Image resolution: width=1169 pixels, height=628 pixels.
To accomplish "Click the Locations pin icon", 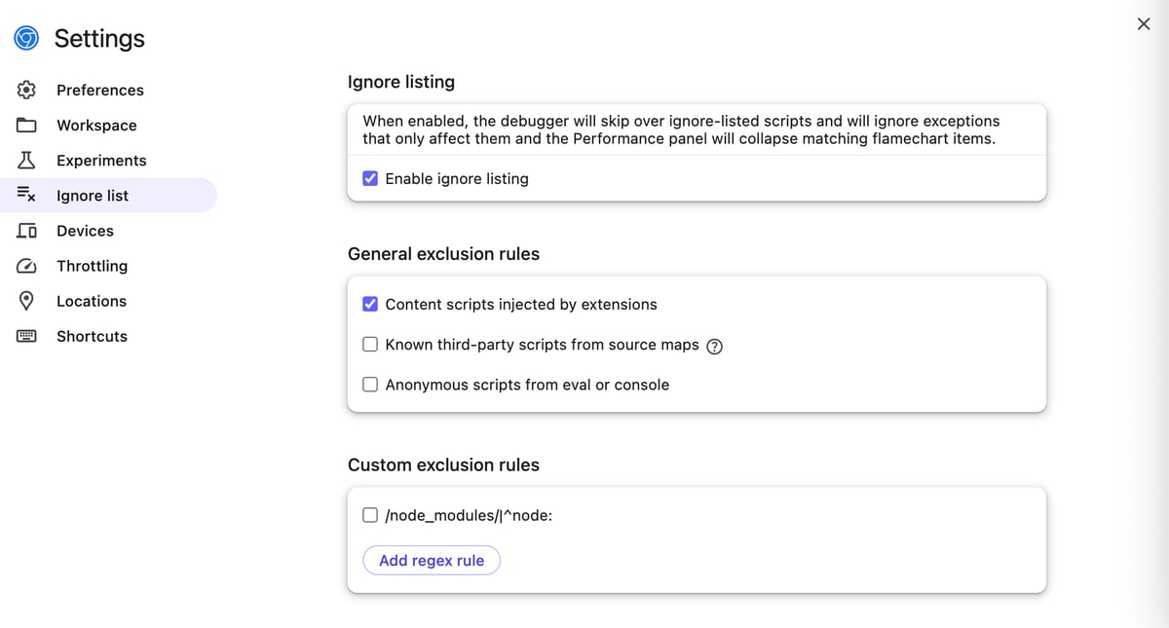I will (26, 301).
